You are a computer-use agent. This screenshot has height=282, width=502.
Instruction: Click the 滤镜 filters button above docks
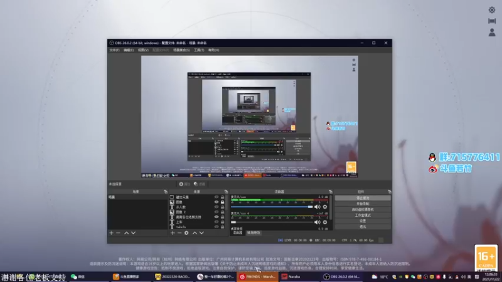click(200, 184)
